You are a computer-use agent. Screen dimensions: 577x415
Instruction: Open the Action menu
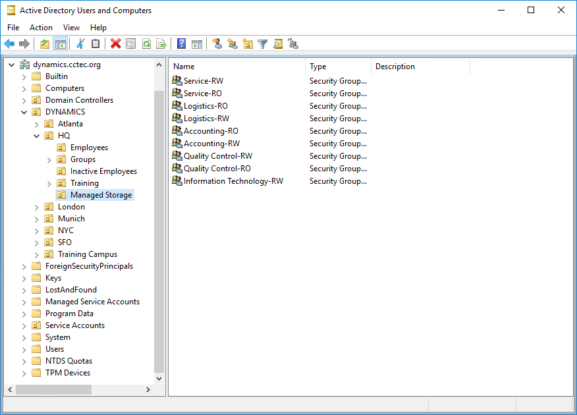pos(41,28)
